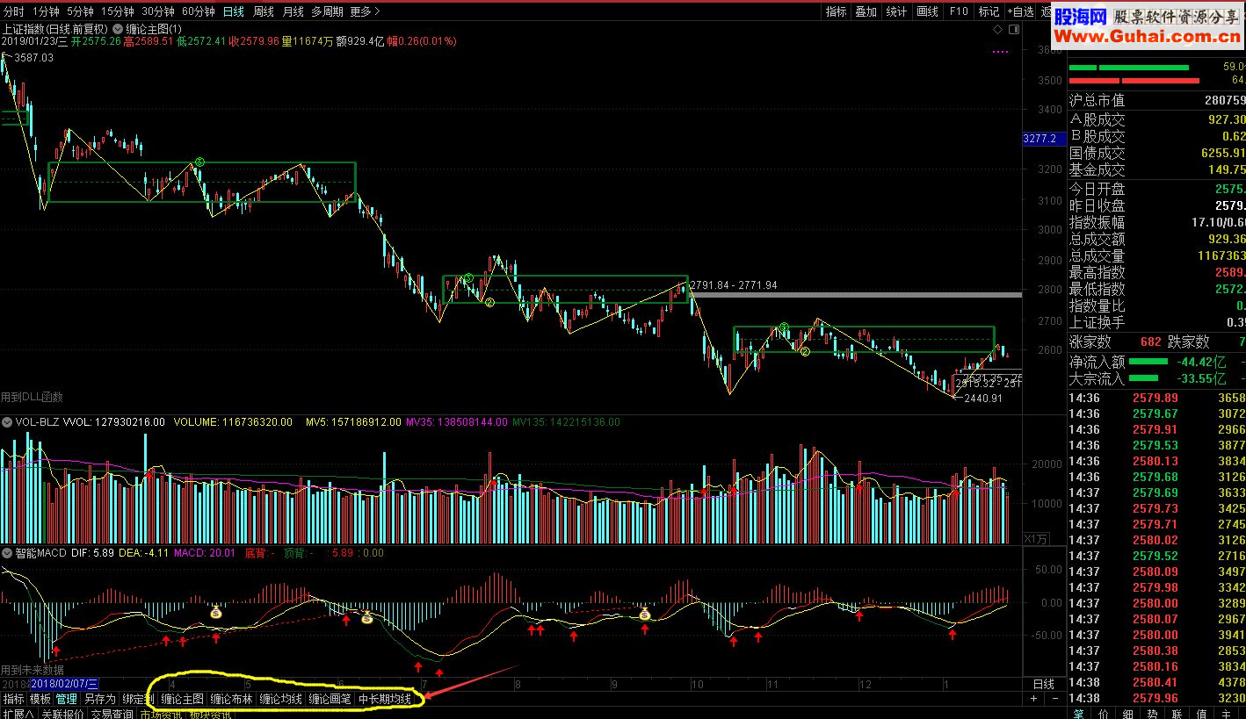Select the 30分钟 period

pos(158,11)
